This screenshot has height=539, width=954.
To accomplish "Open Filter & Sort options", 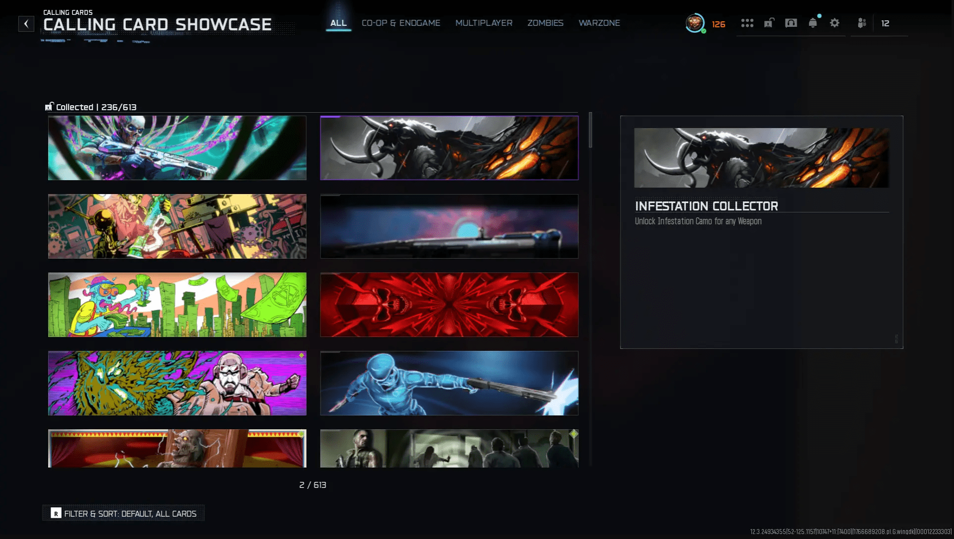I will point(124,513).
